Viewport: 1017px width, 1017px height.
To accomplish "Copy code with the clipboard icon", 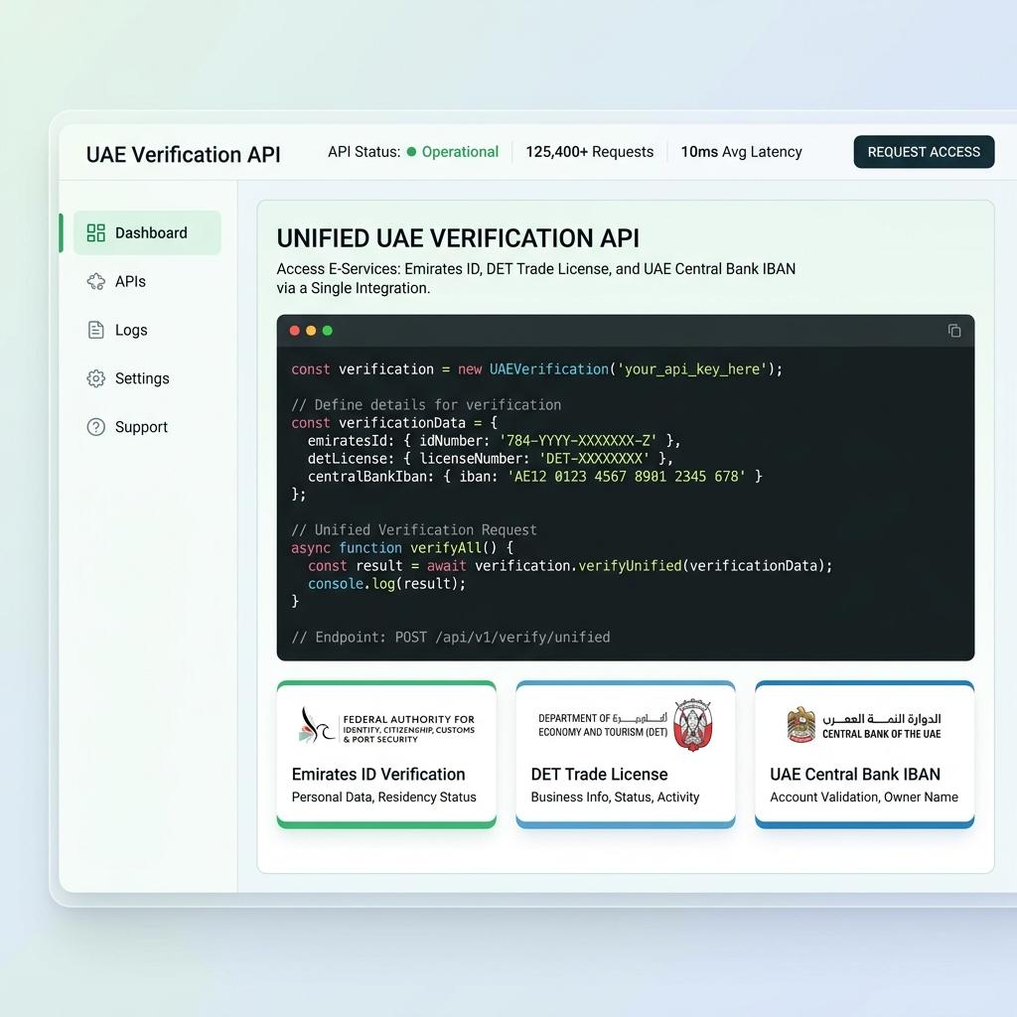I will (x=954, y=331).
